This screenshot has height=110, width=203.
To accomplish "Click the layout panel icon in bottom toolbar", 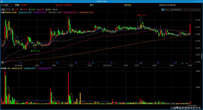I will pyautogui.click(x=186, y=108).
